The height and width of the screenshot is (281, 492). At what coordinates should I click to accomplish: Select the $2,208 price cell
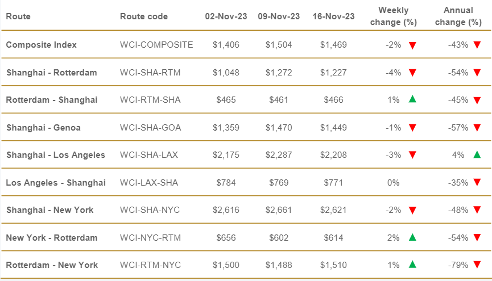click(333, 155)
